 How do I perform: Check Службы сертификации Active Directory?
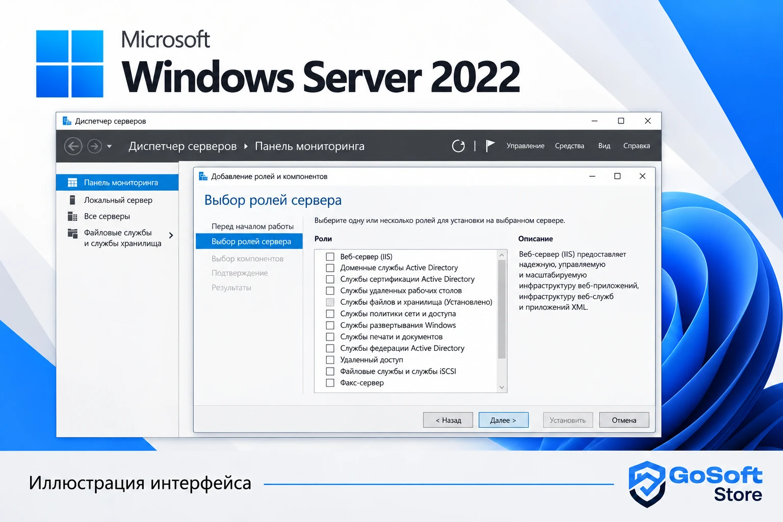(x=330, y=279)
